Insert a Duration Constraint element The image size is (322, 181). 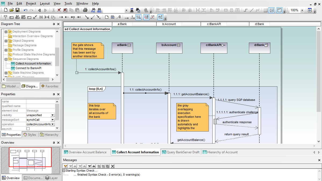(47, 17)
